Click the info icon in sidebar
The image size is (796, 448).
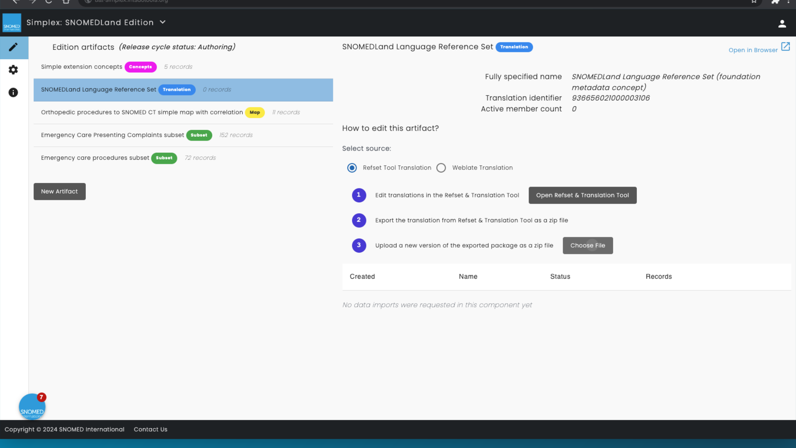click(13, 93)
